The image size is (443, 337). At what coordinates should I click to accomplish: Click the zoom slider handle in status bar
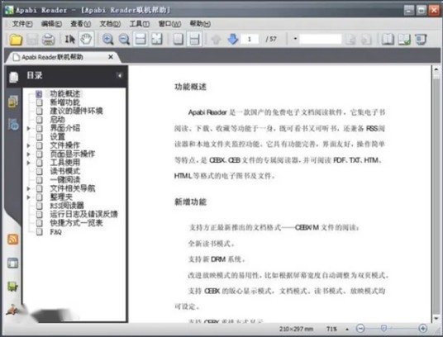click(x=383, y=328)
